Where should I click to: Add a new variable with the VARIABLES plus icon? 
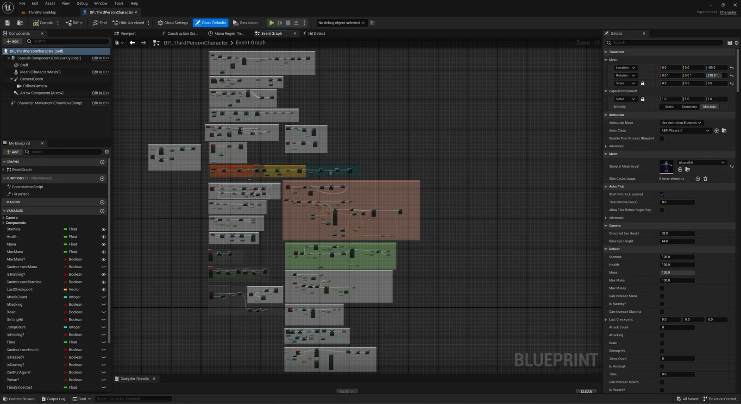point(102,211)
